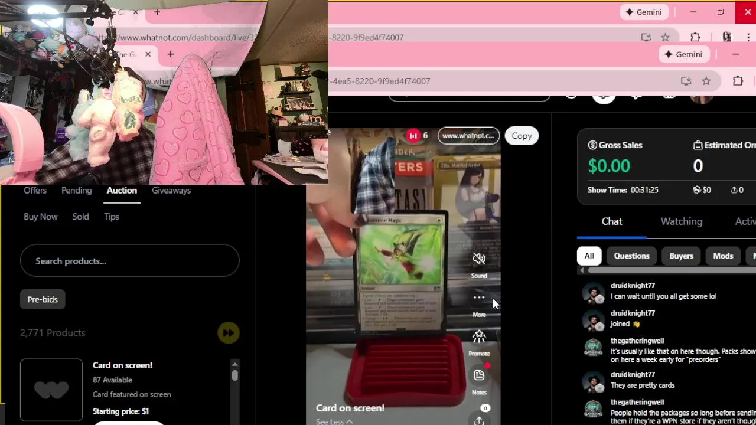Open Gemini in the second Chrome window

(685, 54)
